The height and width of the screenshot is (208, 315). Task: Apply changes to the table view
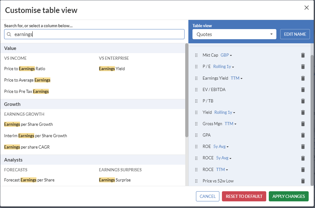[288, 196]
